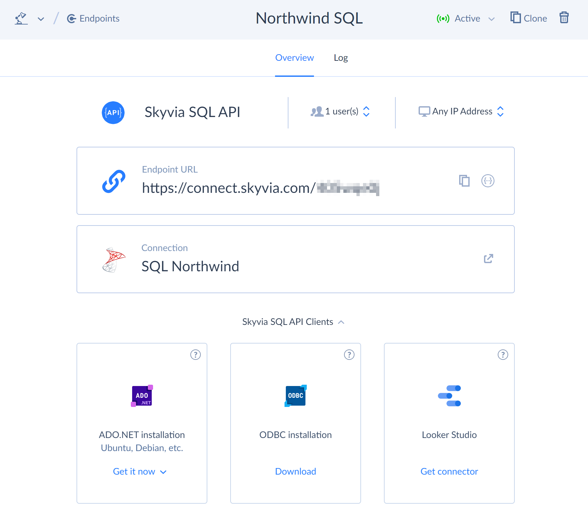Click the Looker Studio label
This screenshot has width=588, height=521.
click(449, 435)
